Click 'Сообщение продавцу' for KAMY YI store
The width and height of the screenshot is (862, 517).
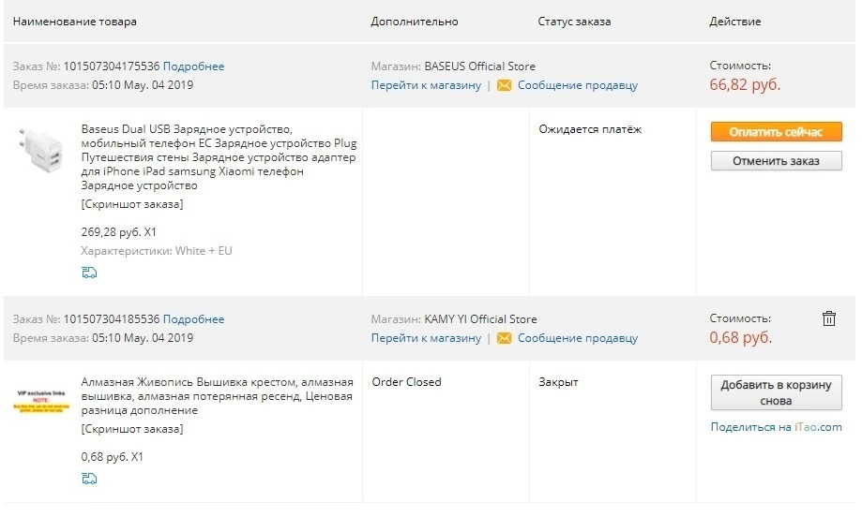[x=578, y=339]
